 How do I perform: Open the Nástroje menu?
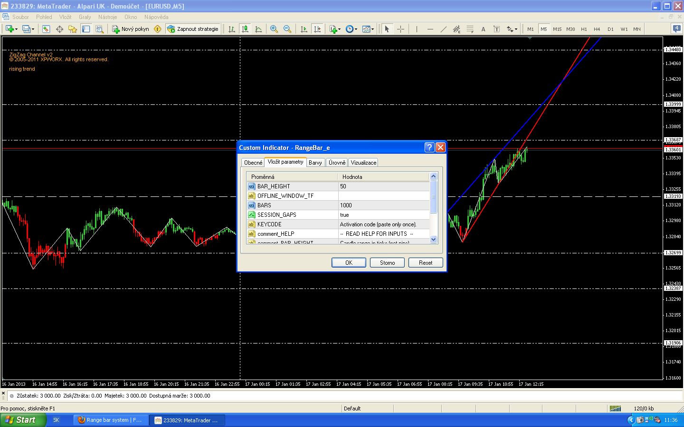tap(107, 17)
